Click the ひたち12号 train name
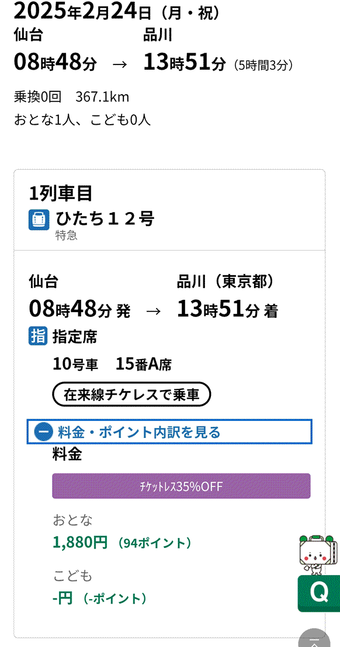Viewport: 340px width, 647px height. click(105, 219)
